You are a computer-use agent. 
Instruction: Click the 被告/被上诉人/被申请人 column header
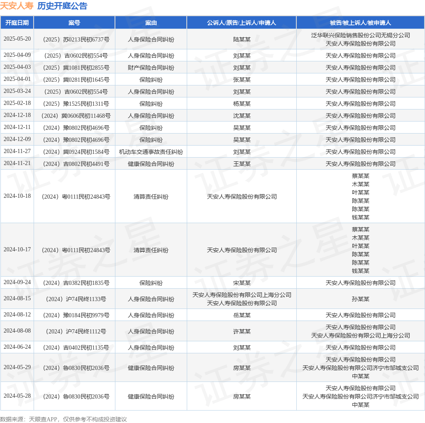pyautogui.click(x=361, y=23)
